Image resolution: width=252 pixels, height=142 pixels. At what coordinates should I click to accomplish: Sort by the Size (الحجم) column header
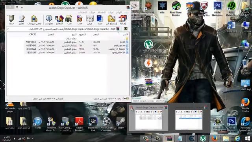[96, 34]
